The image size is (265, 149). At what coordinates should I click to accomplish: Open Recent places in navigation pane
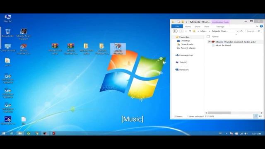[x=188, y=48]
